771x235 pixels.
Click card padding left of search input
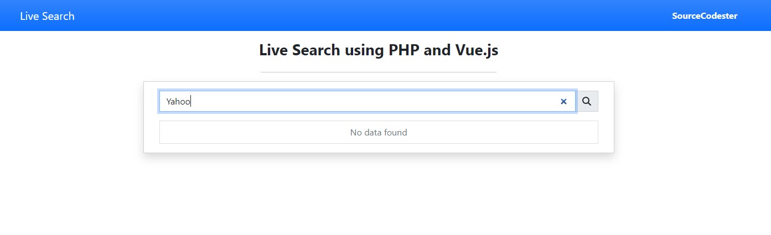152,102
